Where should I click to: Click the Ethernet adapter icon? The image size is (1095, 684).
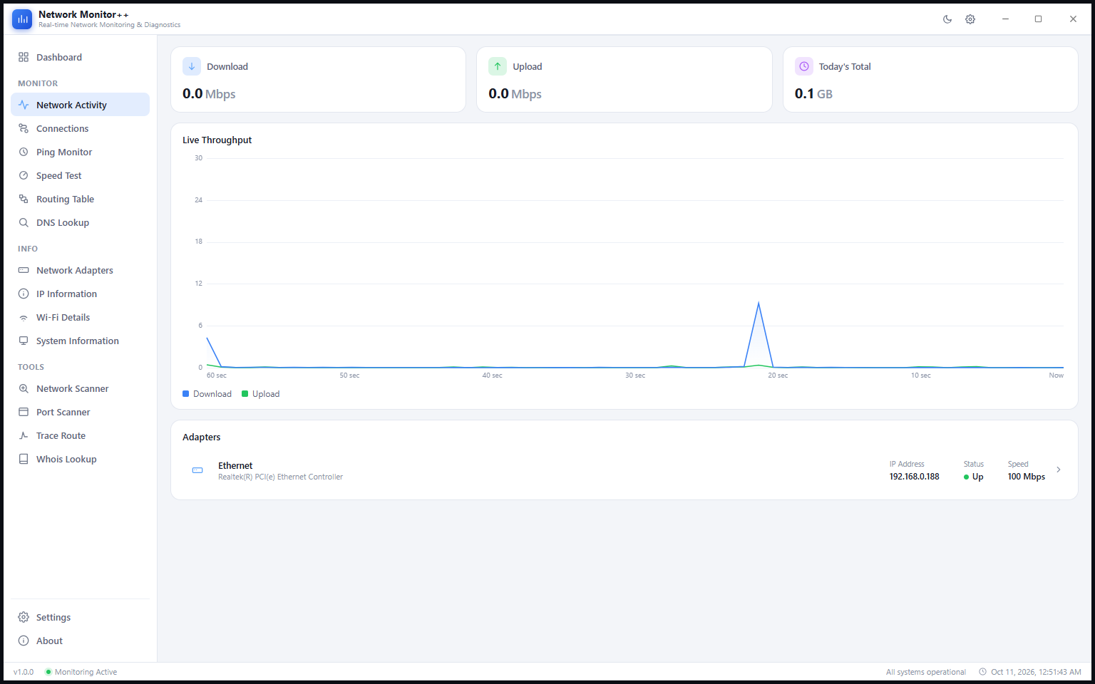[197, 470]
